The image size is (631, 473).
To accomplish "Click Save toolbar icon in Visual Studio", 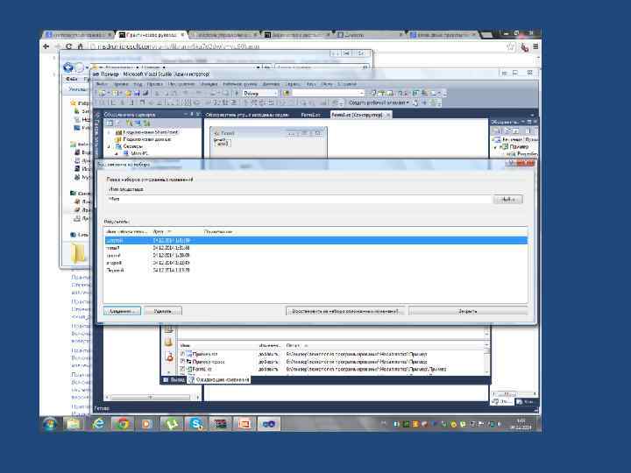I will click(137, 94).
